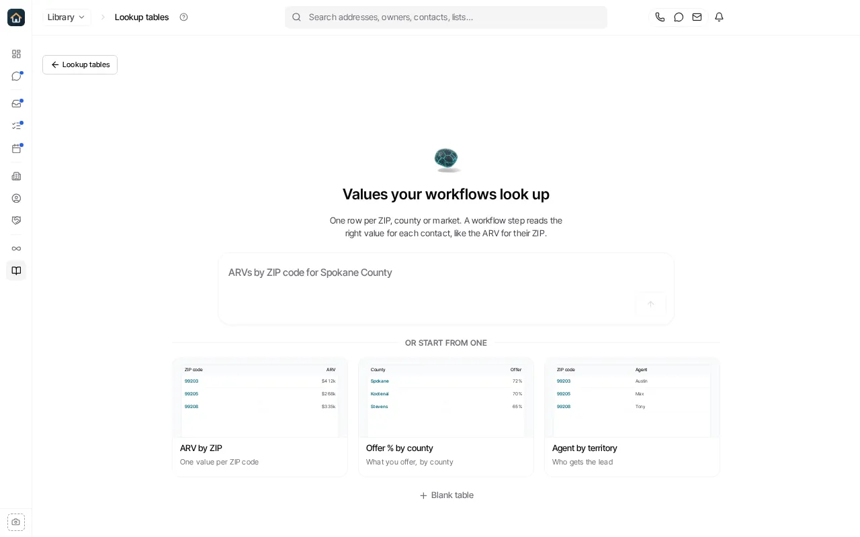Screen dimensions: 860x537
Task: Select the ARV by ZIP template card
Action: click(x=260, y=418)
